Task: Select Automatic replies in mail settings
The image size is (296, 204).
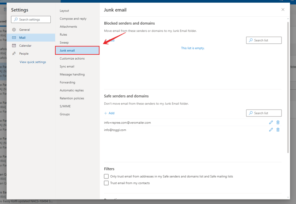Action: point(72,91)
